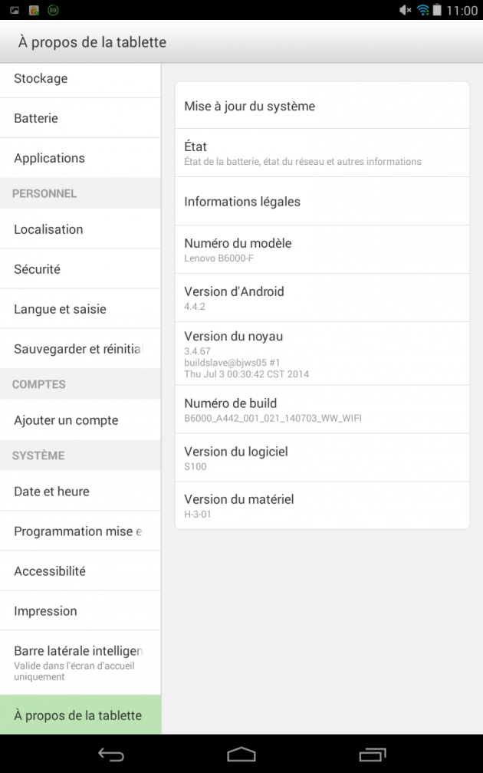Tap the Wi-Fi status icon
This screenshot has width=483, height=773.
[x=423, y=10]
